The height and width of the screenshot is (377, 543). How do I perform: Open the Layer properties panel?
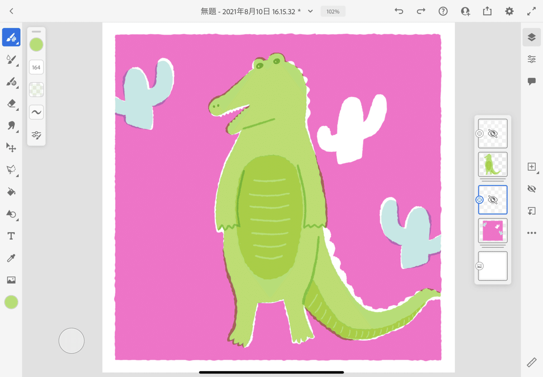point(532,59)
